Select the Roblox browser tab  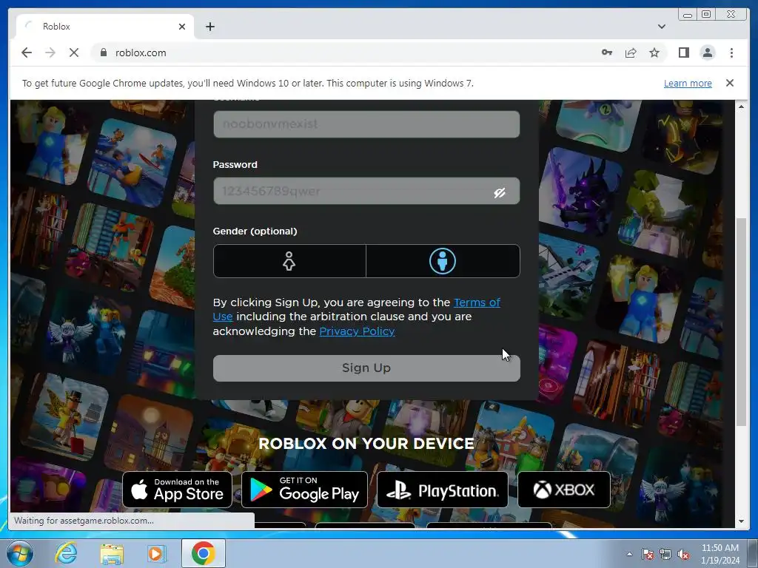105,27
